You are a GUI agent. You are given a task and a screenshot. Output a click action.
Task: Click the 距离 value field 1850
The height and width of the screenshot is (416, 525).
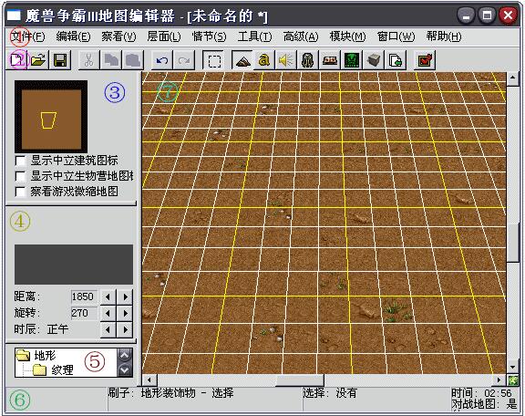pos(85,296)
